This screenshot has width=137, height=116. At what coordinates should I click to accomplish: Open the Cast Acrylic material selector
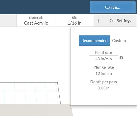pyautogui.click(x=36, y=21)
